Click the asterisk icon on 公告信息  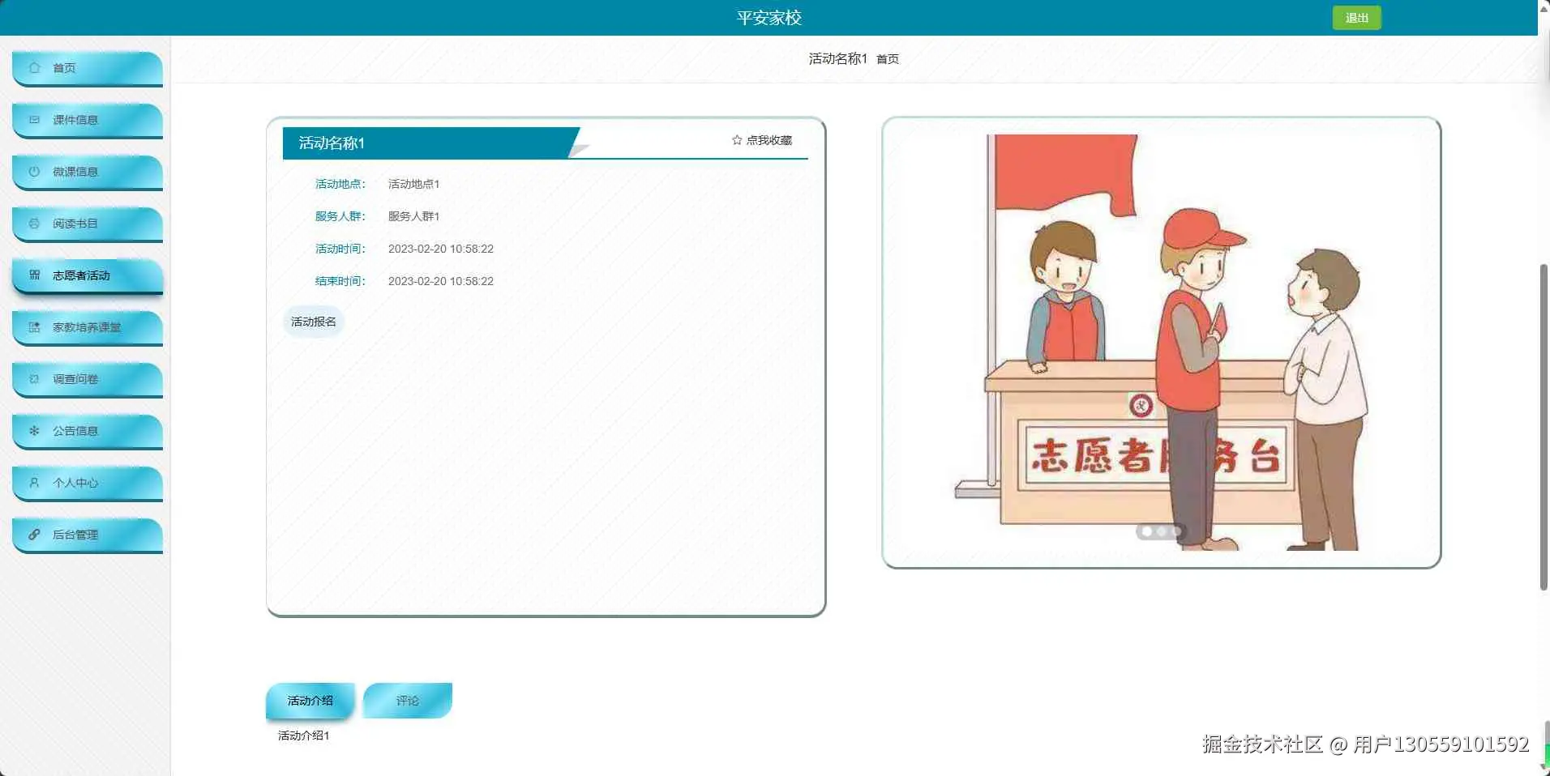[x=33, y=431]
